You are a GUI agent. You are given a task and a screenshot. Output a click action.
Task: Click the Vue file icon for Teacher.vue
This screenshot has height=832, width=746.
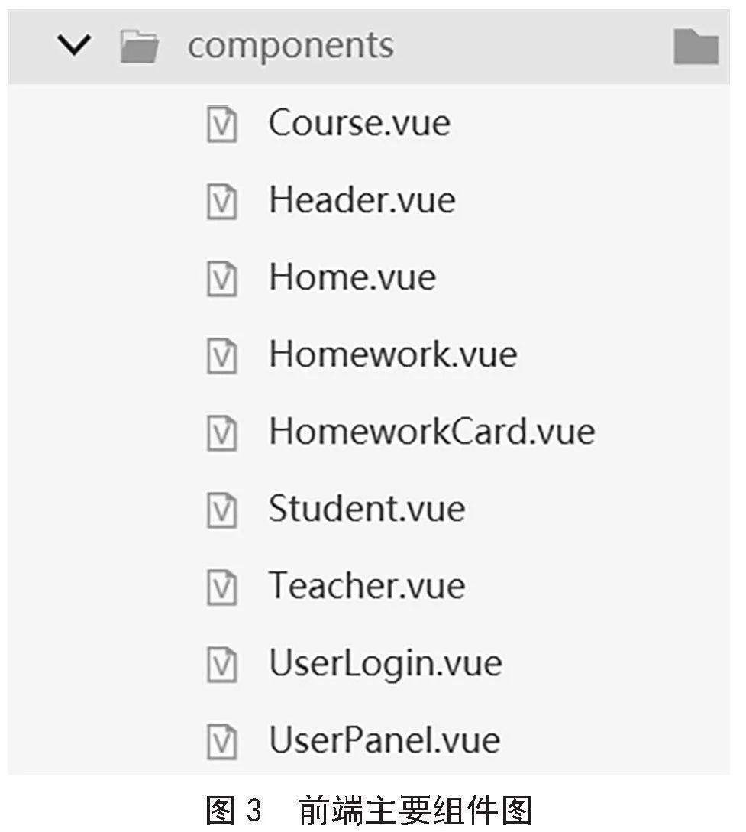pos(221,588)
